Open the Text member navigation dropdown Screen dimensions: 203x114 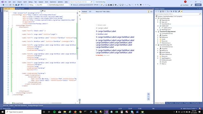(x=60, y=11)
